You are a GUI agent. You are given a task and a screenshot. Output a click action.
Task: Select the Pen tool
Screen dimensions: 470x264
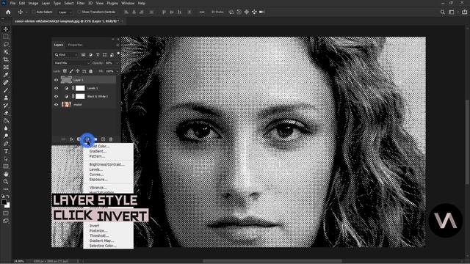(6, 144)
